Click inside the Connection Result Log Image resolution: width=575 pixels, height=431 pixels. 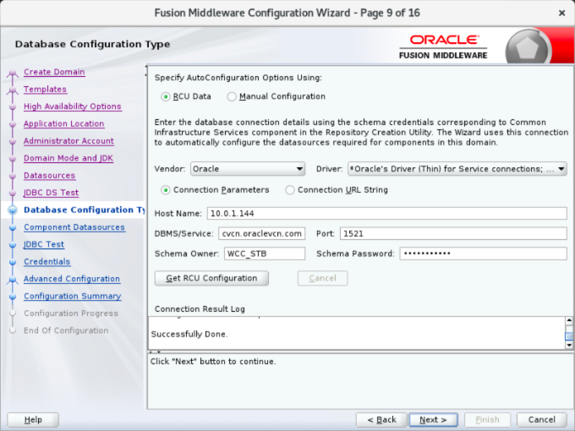tap(357, 333)
